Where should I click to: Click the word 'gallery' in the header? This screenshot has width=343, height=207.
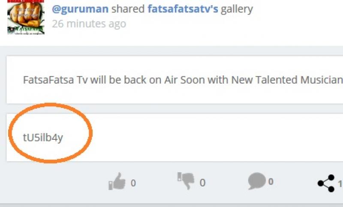pyautogui.click(x=237, y=9)
